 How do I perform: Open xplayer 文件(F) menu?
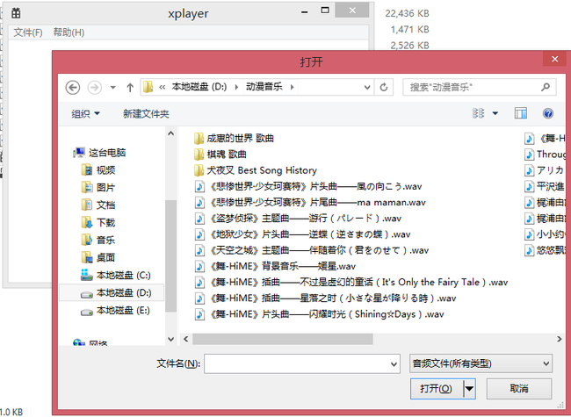point(28,32)
